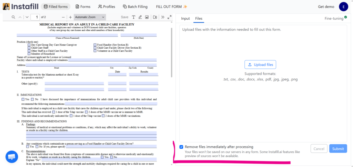The width and height of the screenshot is (353, 167).
Task: Click the download PDF icon
Action: pyautogui.click(x=155, y=17)
